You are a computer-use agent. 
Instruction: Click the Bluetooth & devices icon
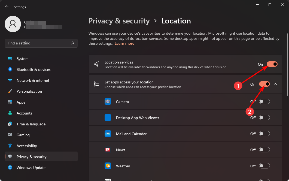(10, 70)
